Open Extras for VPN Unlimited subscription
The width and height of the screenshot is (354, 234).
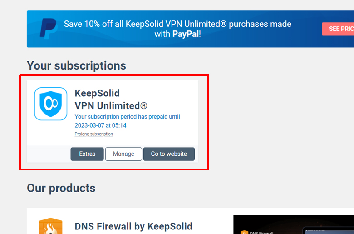87,154
